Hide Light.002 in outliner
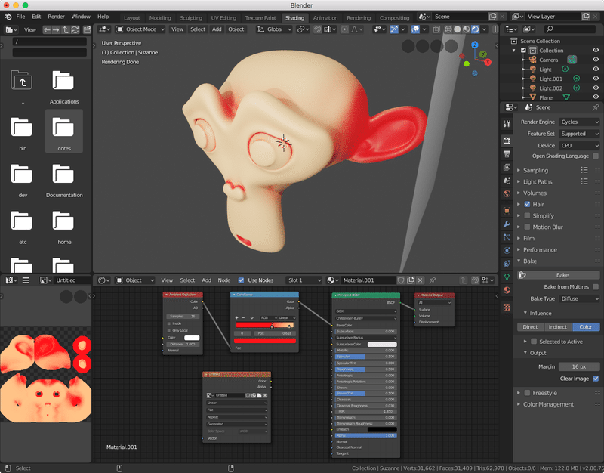 point(596,88)
